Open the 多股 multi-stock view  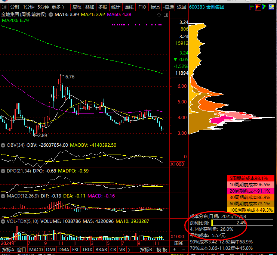tap(103, 7)
